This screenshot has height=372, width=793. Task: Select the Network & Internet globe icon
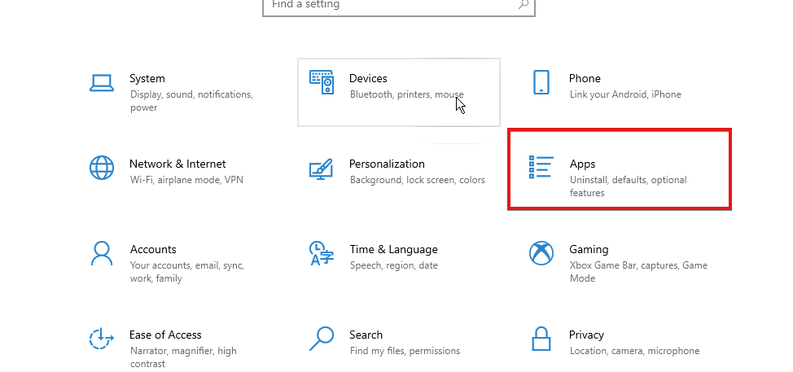102,168
